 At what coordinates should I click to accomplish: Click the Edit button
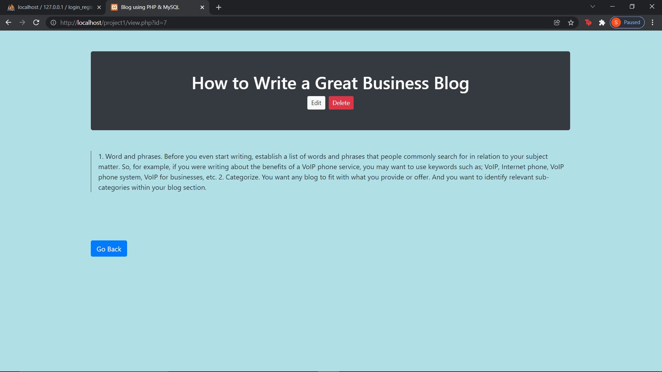pyautogui.click(x=316, y=103)
